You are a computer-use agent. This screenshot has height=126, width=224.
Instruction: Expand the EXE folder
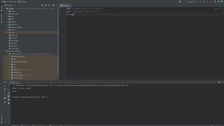click(7, 19)
